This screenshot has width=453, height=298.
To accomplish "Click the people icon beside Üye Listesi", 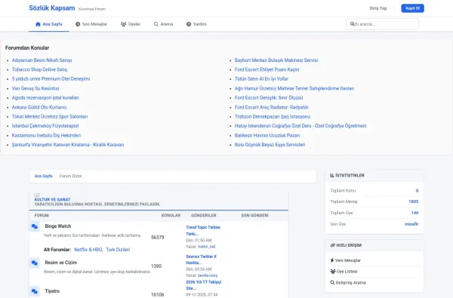I will 333,272.
